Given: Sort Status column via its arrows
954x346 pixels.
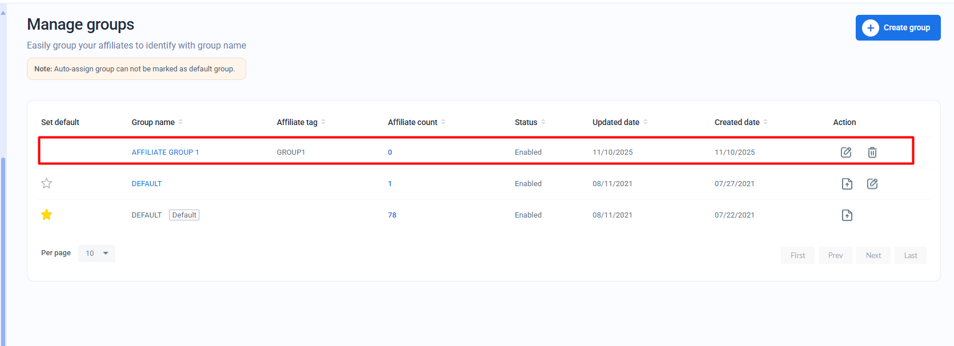Looking at the screenshot, I should 543,122.
